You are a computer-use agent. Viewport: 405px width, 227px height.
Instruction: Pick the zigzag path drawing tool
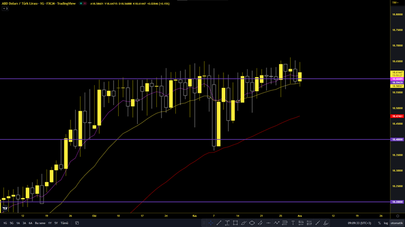click(277, 223)
